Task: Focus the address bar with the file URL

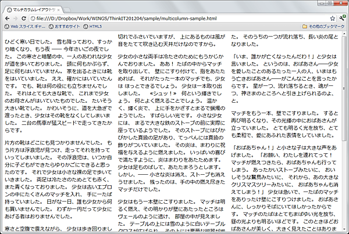Action: (x=174, y=19)
